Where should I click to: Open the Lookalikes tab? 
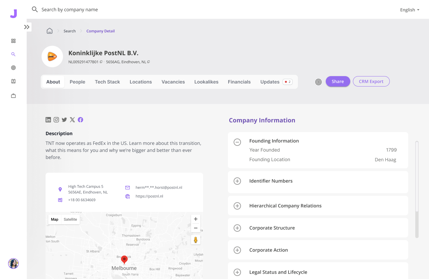click(206, 82)
